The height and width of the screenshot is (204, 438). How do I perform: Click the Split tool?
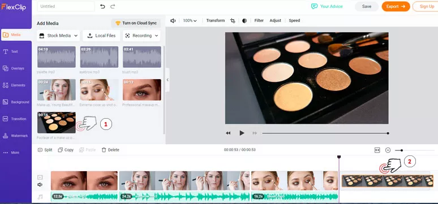coord(45,150)
